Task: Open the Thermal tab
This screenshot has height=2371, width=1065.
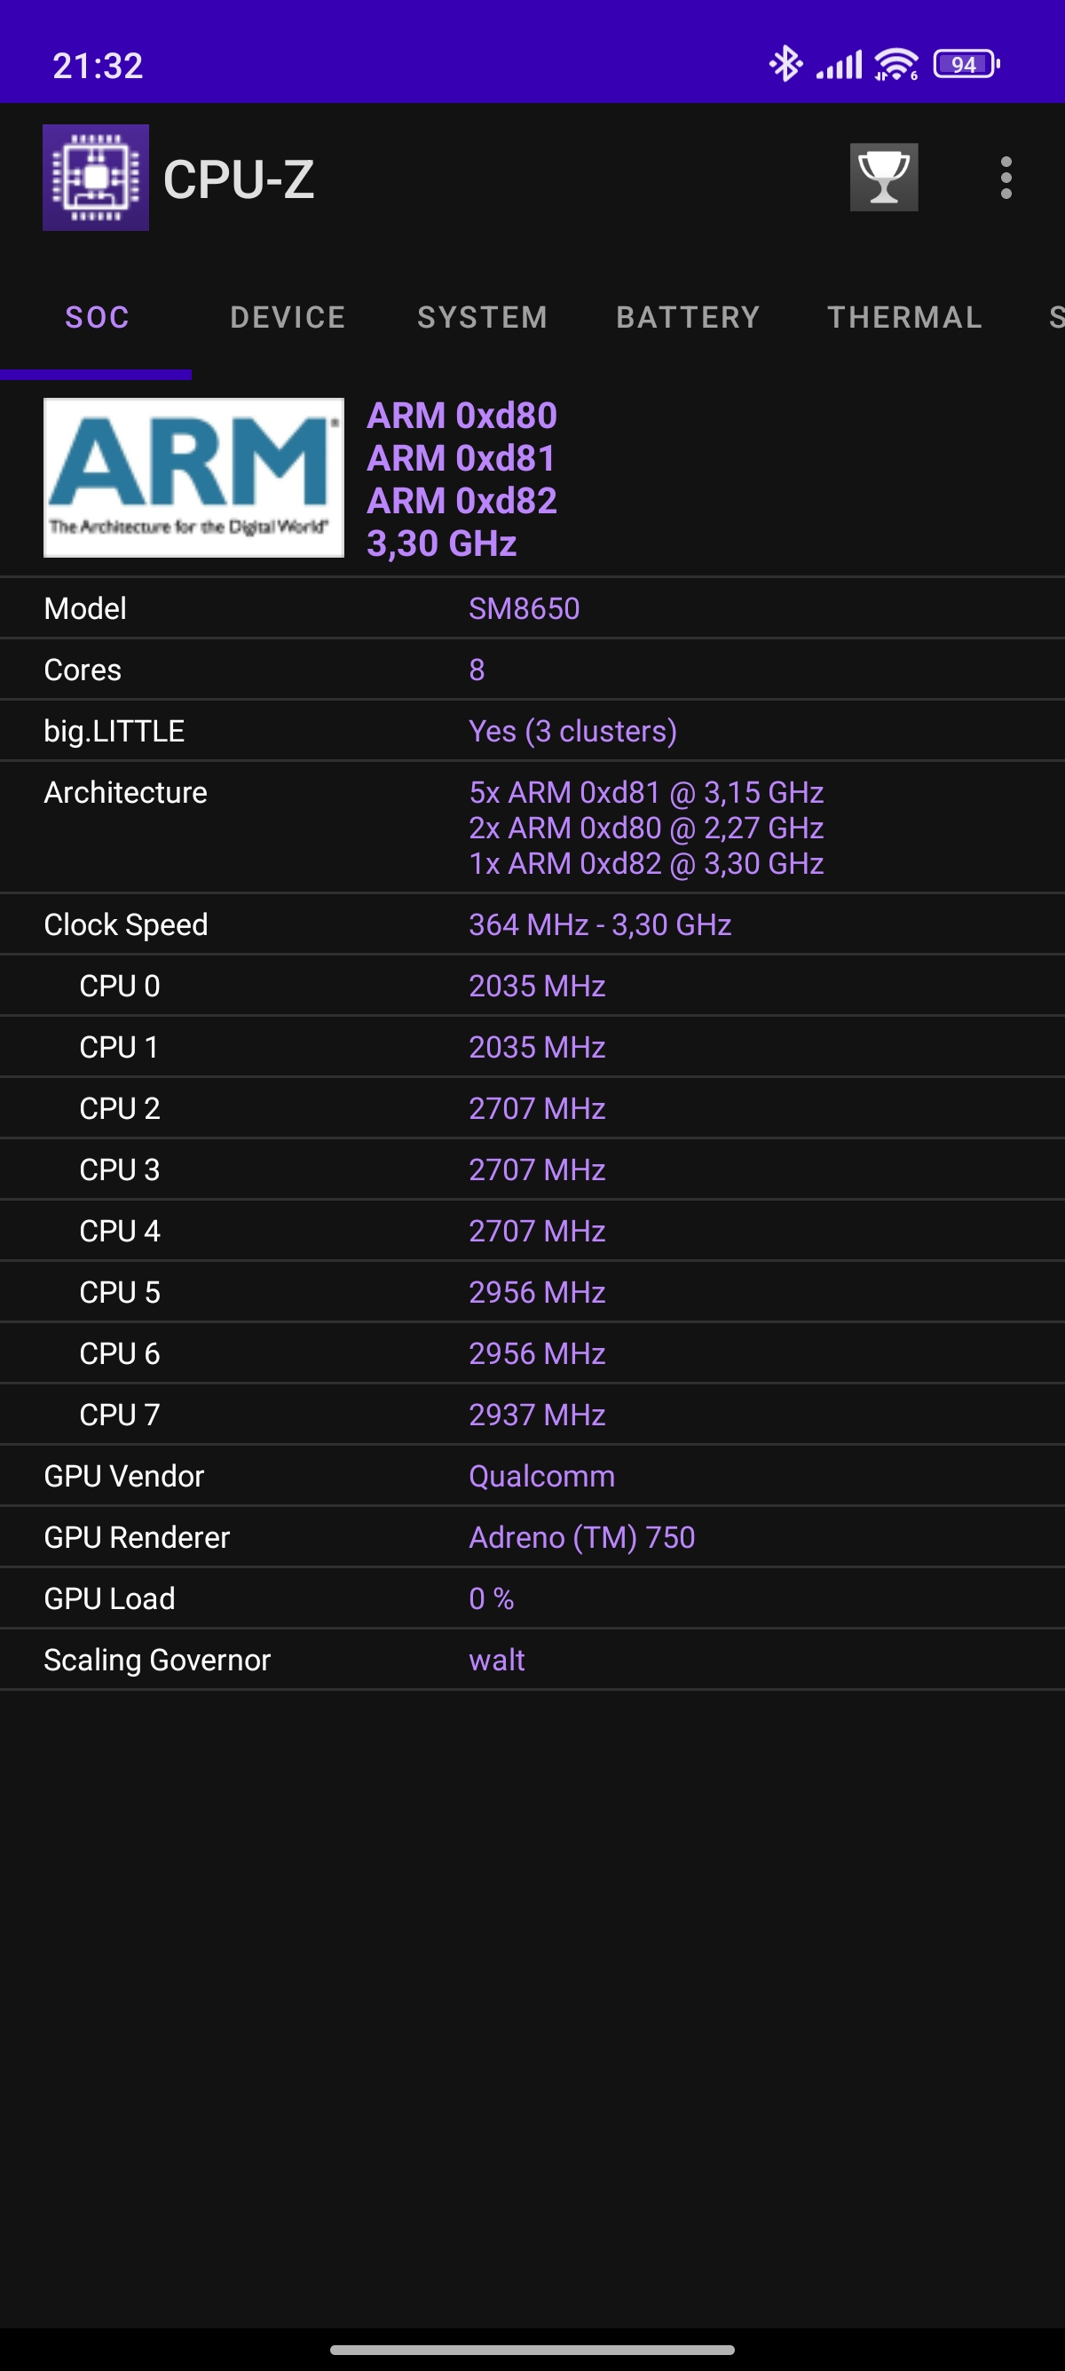Action: pos(905,318)
